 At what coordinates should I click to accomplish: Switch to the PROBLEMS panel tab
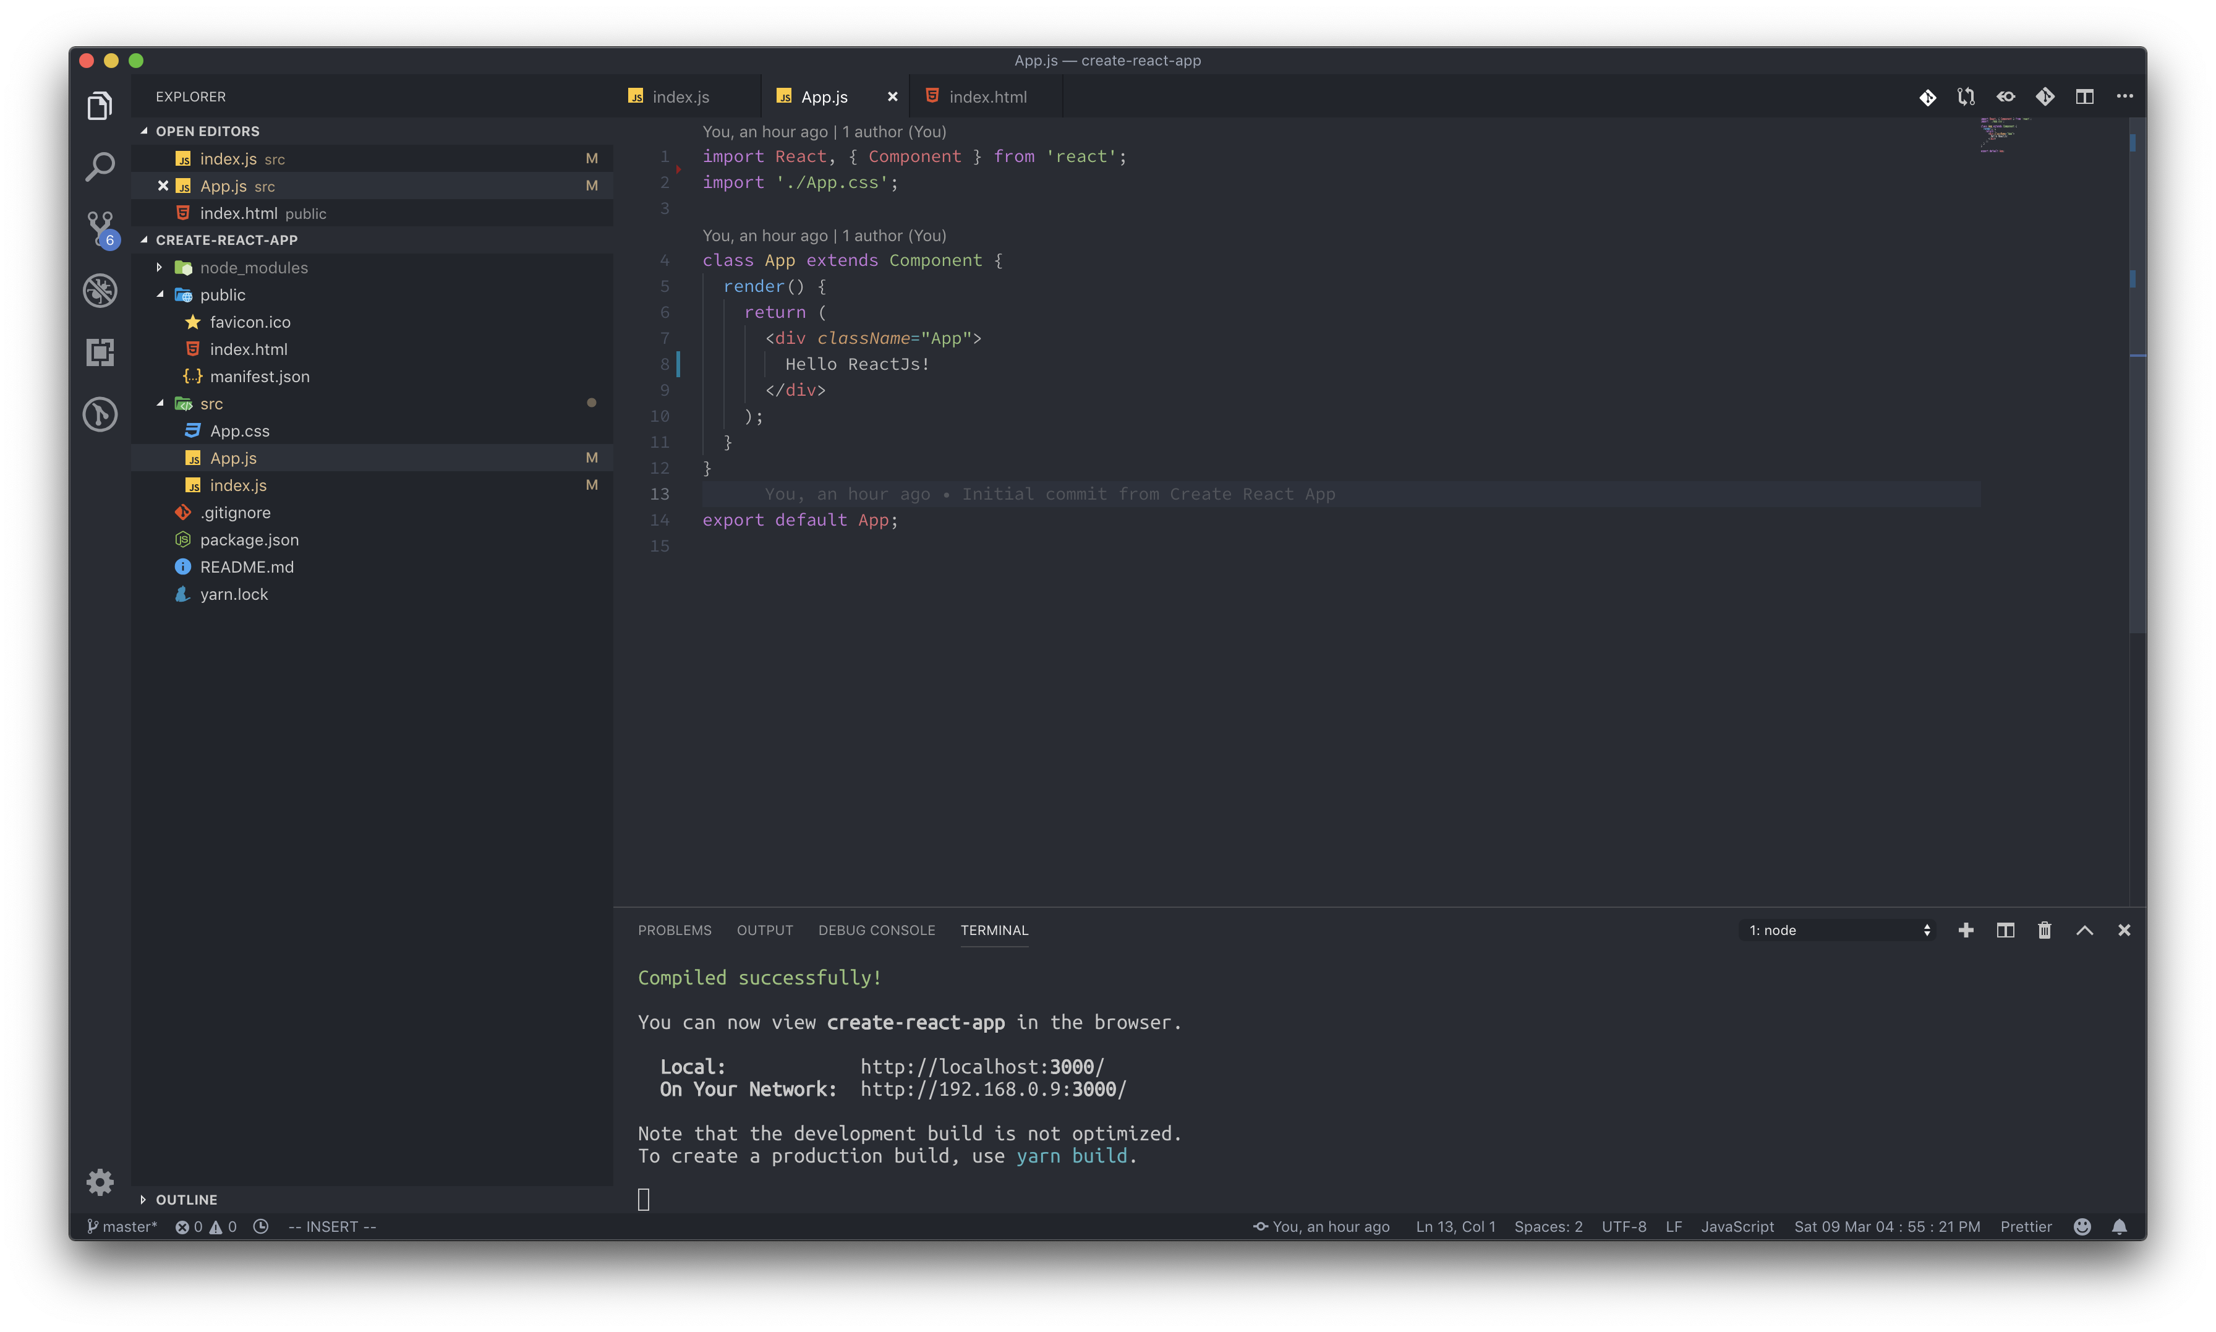pyautogui.click(x=674, y=930)
